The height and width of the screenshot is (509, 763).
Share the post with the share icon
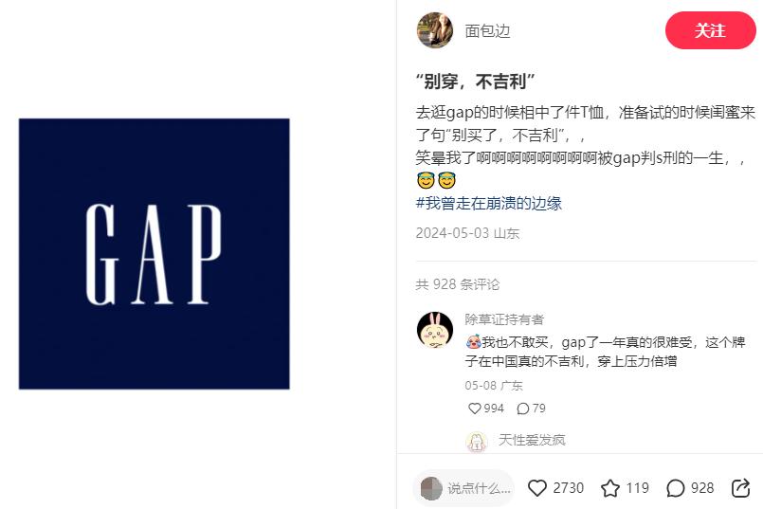(740, 487)
